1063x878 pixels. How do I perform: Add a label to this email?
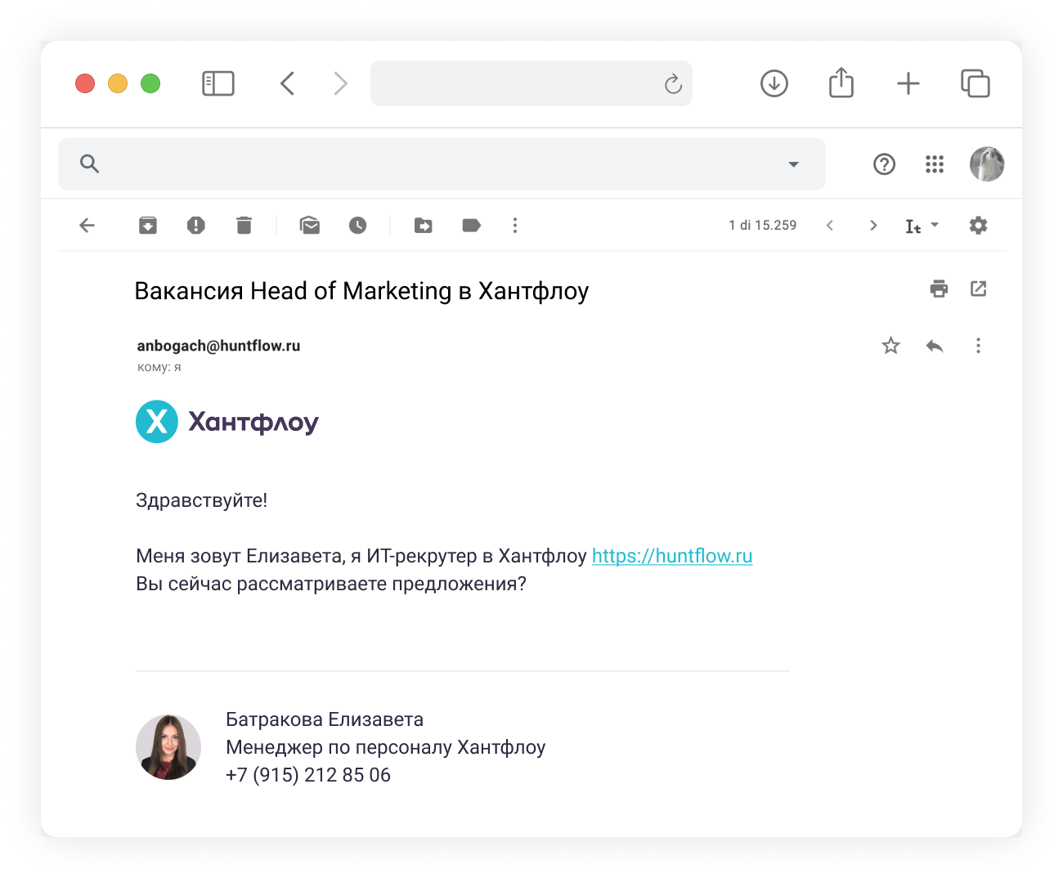click(x=471, y=226)
